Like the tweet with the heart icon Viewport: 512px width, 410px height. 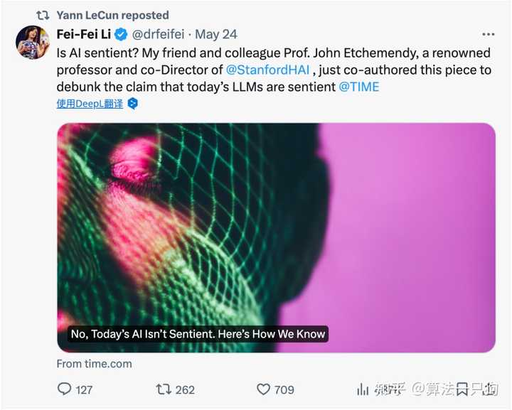(263, 389)
